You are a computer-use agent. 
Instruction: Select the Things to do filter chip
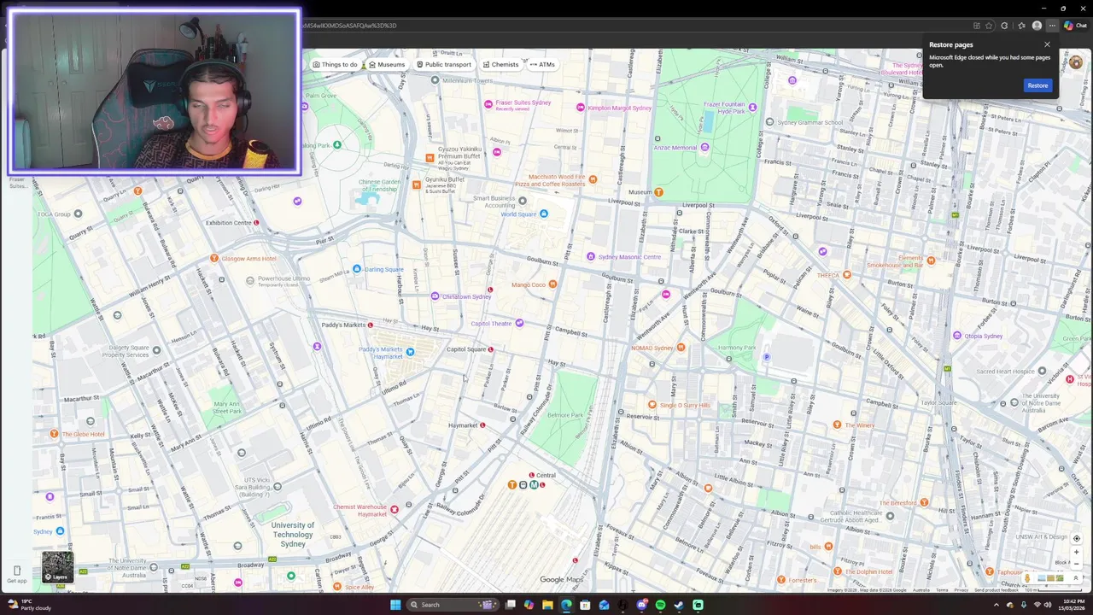coord(335,64)
